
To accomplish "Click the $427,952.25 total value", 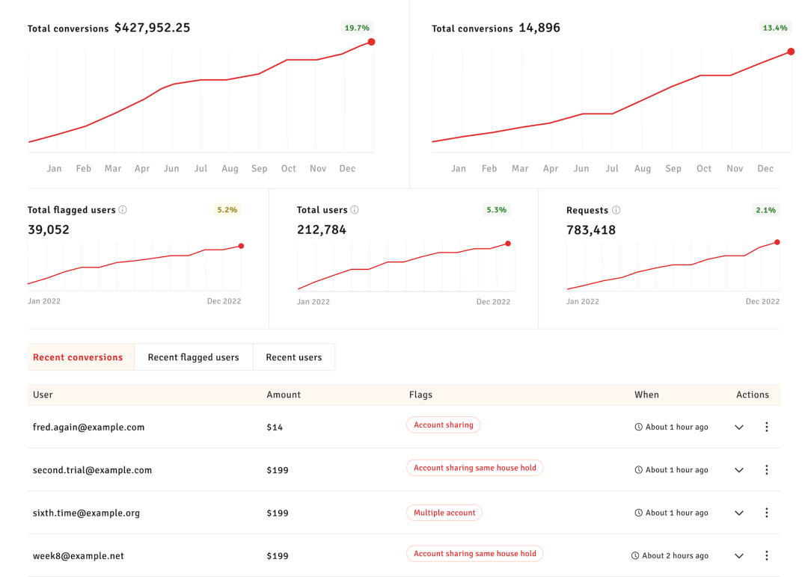I will click(152, 28).
